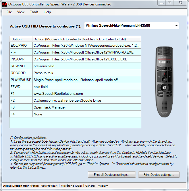Image resolution: width=189 pixels, height=191 pixels.
Task: Select the F4 None row
Action: pos(86,114)
